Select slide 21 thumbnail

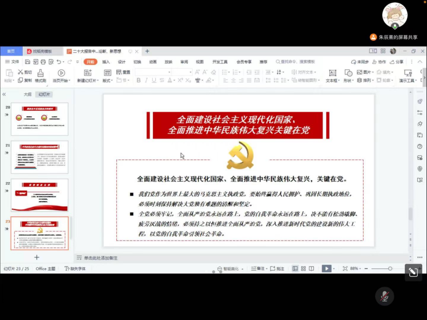[40, 157]
